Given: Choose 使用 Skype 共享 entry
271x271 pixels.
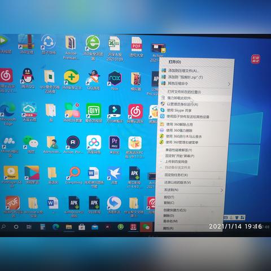Looking at the screenshot, I should pyautogui.click(x=179, y=111).
